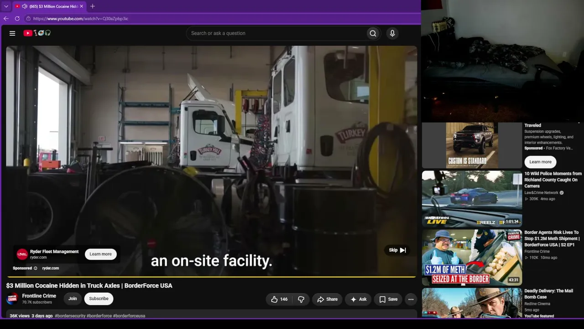Open the 10 Wild Police Moments thumbnail
The height and width of the screenshot is (329, 584).
[x=472, y=199]
